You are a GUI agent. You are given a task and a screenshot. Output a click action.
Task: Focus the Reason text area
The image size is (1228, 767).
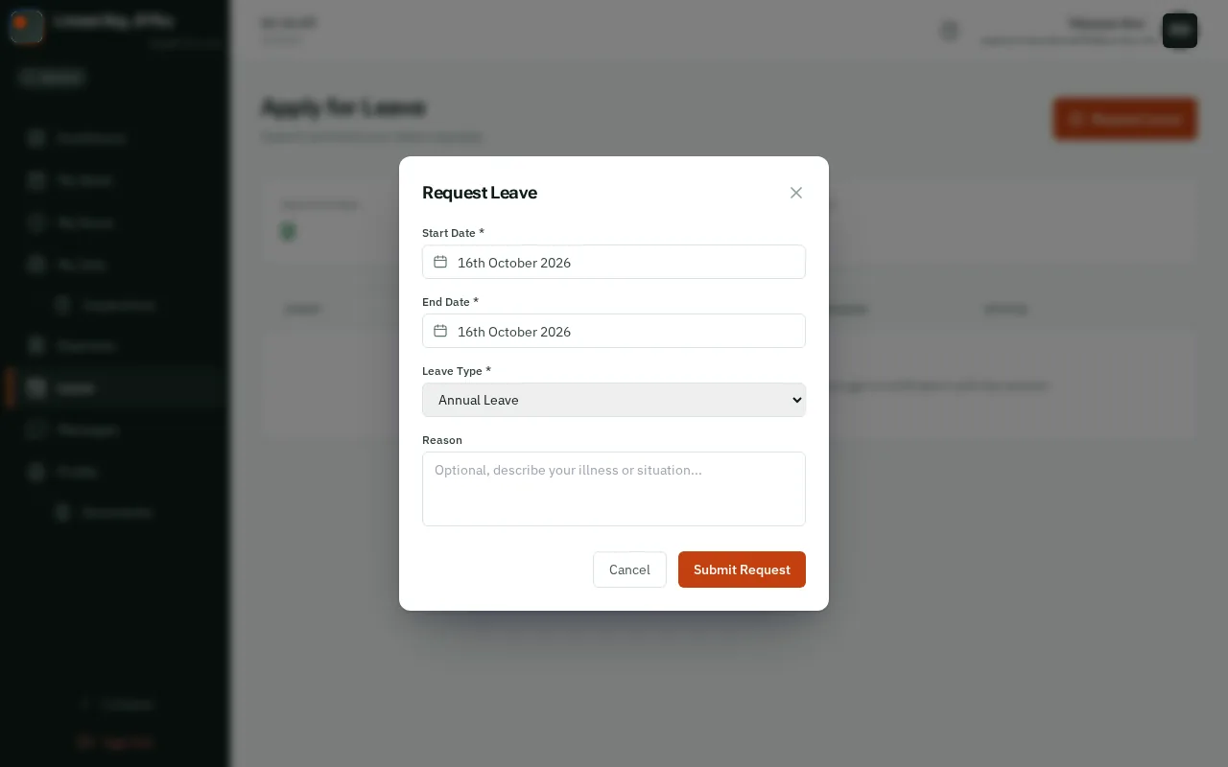[614, 489]
